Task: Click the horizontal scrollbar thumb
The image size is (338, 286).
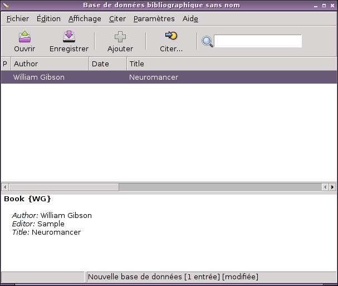Action: (x=63, y=187)
